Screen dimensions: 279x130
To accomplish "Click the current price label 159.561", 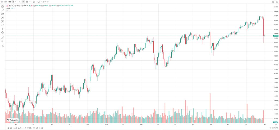I will 275,36.
